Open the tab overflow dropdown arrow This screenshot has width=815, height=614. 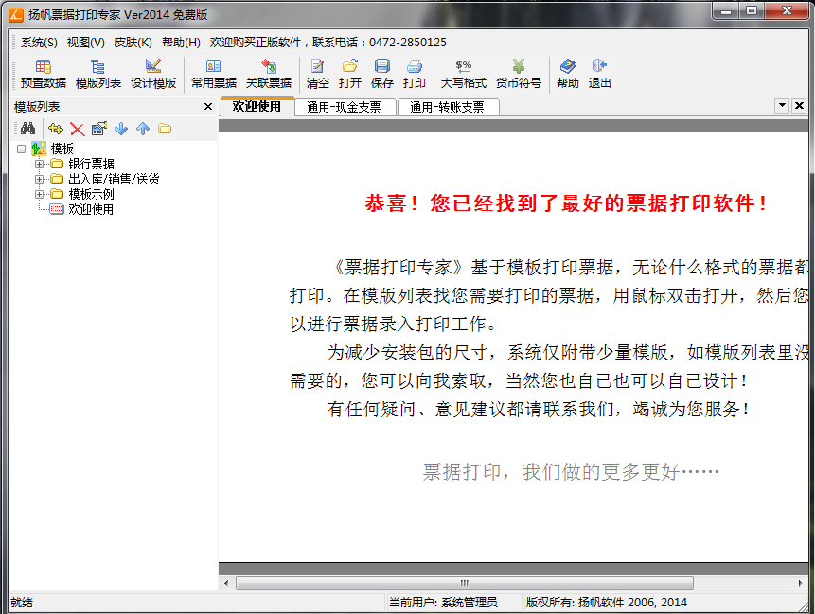click(782, 106)
